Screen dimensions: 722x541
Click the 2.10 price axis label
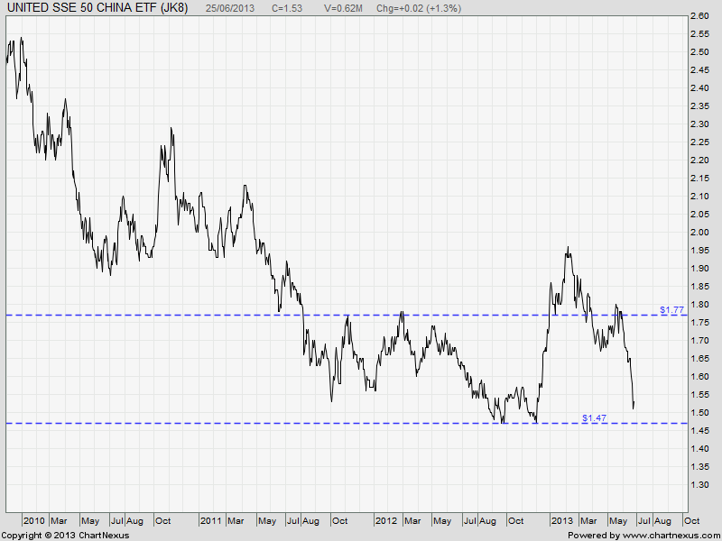tap(699, 197)
